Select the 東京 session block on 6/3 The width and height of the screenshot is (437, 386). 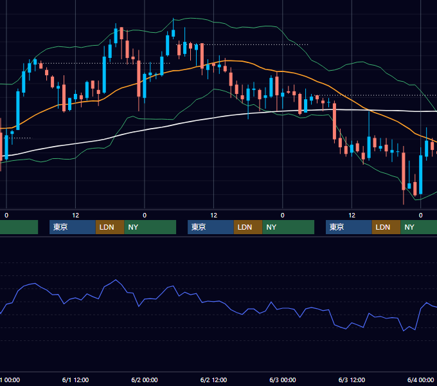[x=349, y=227]
